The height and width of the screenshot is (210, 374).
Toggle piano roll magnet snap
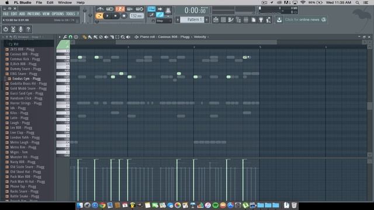(x=70, y=37)
